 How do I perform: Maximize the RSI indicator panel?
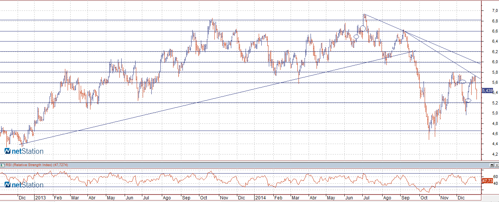click(492, 165)
